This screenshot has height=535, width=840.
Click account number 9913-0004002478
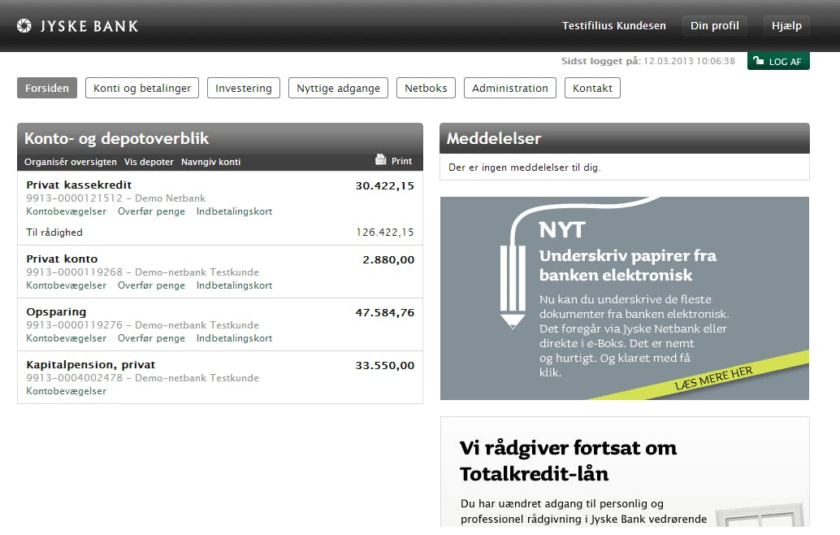click(x=75, y=378)
